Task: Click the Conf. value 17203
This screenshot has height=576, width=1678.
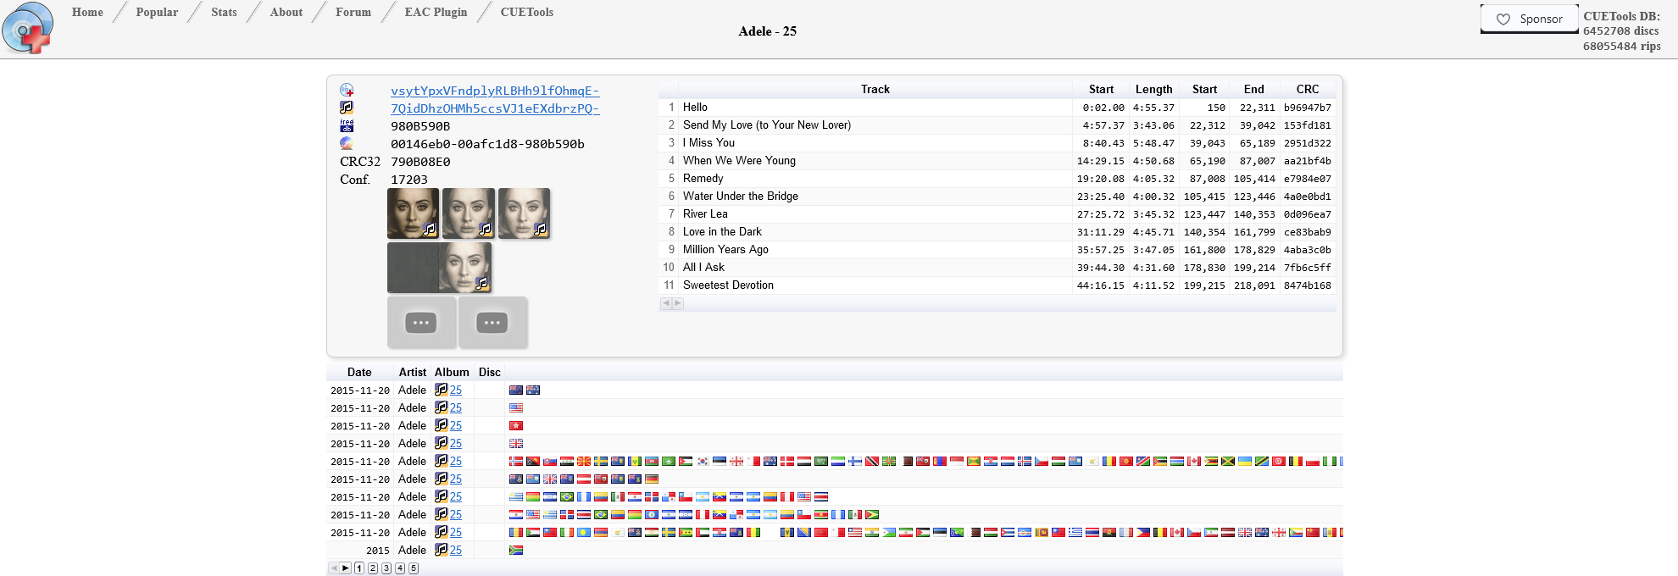Action: tap(409, 180)
